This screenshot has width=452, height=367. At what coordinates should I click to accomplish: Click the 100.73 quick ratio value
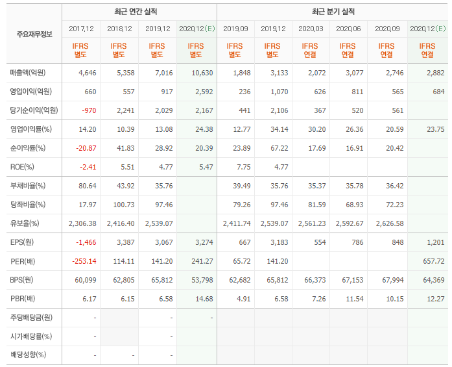(124, 205)
